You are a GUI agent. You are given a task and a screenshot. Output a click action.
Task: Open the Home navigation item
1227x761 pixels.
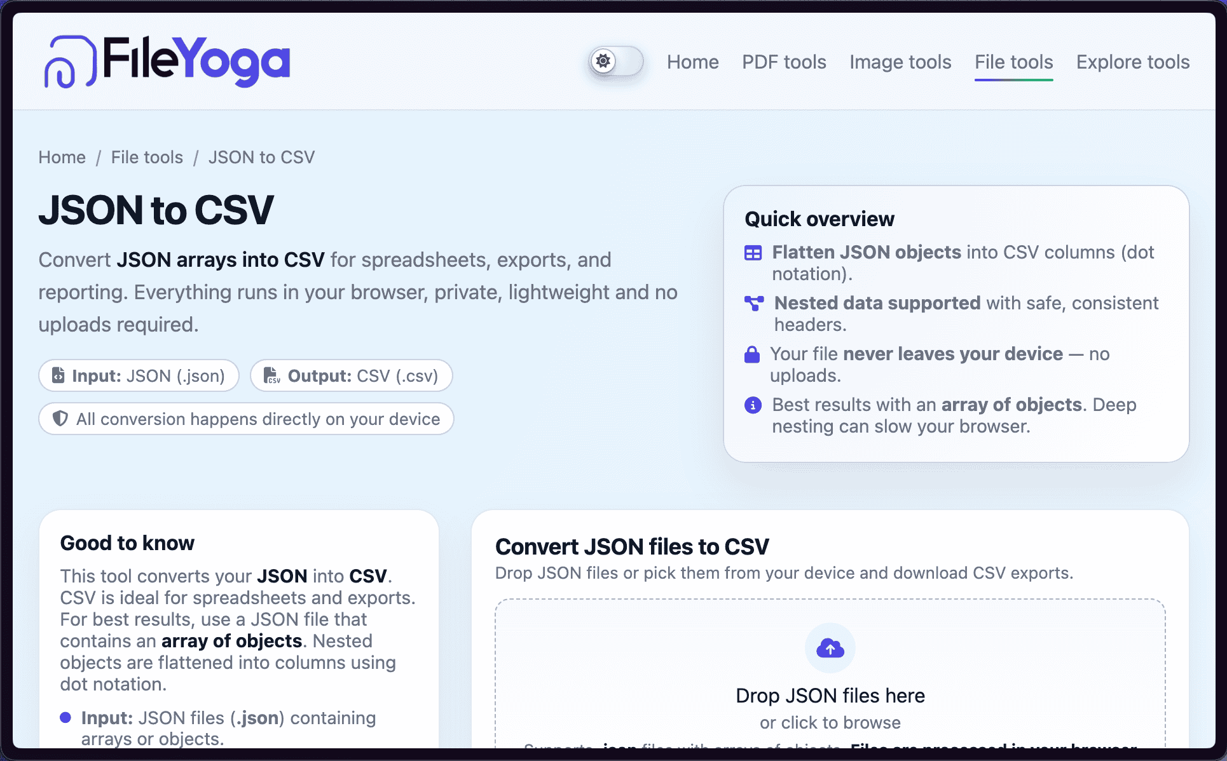pos(692,62)
